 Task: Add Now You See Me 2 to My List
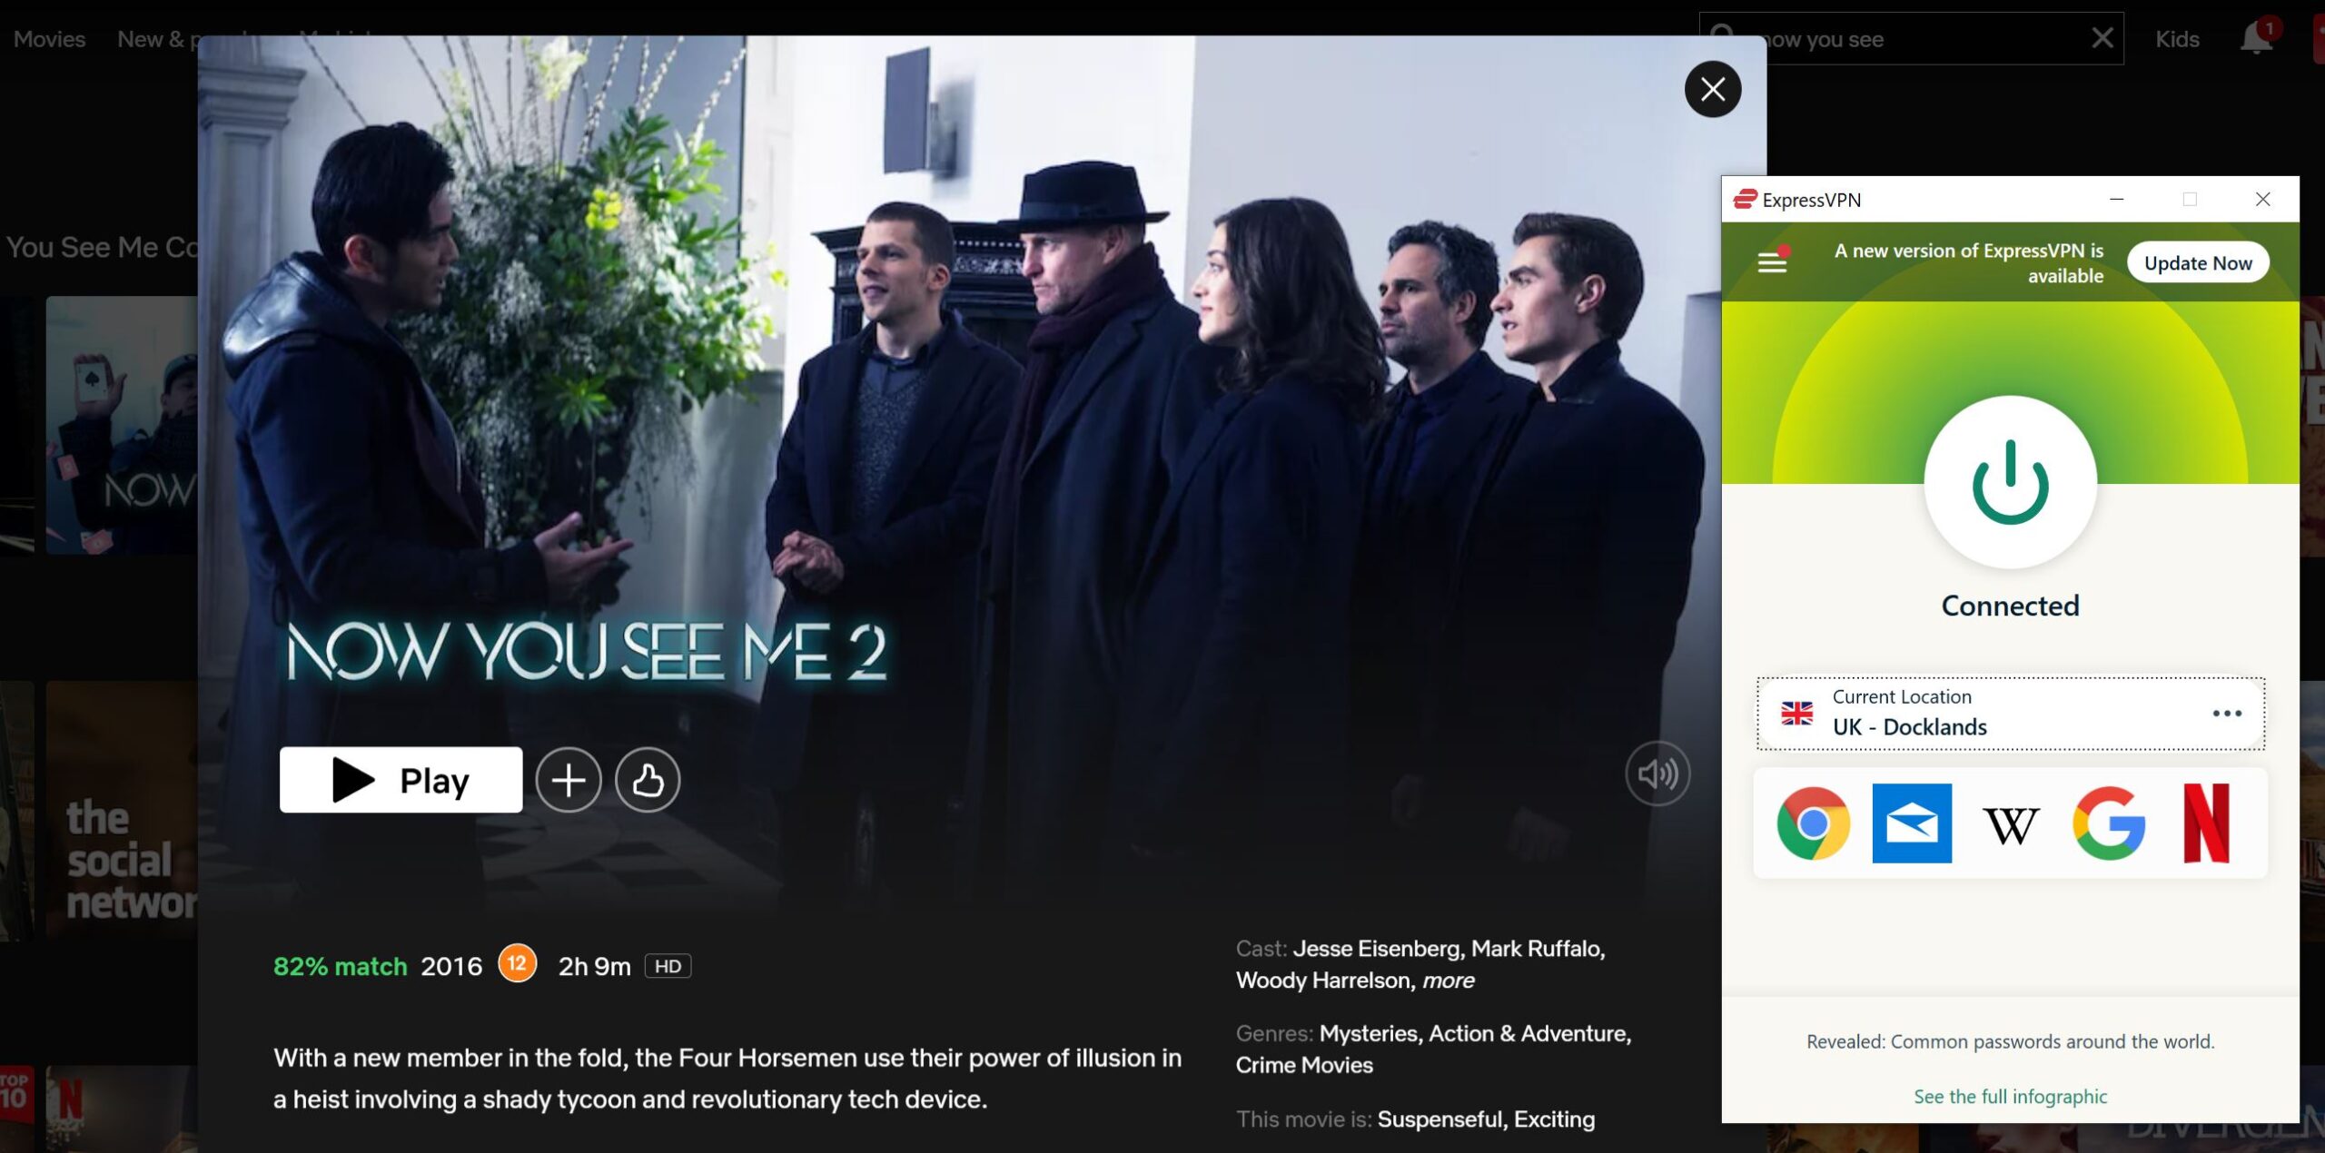coord(568,780)
